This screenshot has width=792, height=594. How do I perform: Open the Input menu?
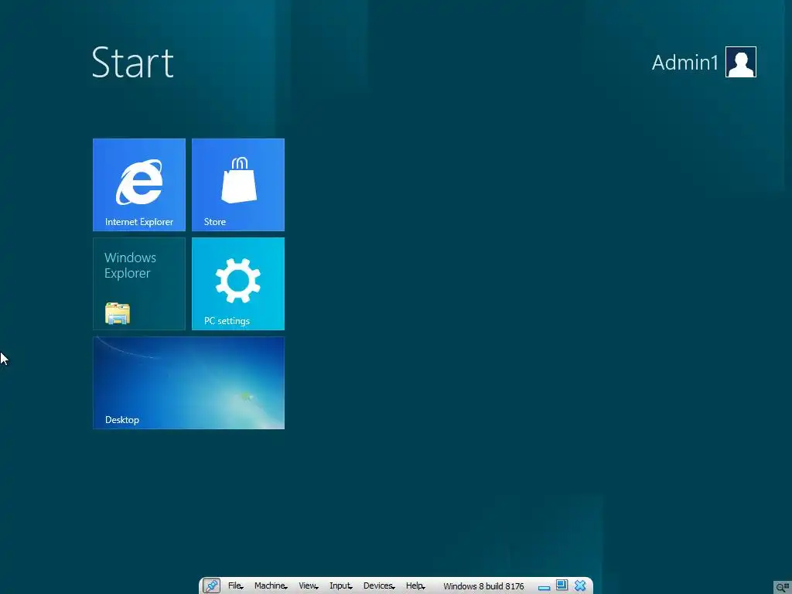[x=341, y=585]
